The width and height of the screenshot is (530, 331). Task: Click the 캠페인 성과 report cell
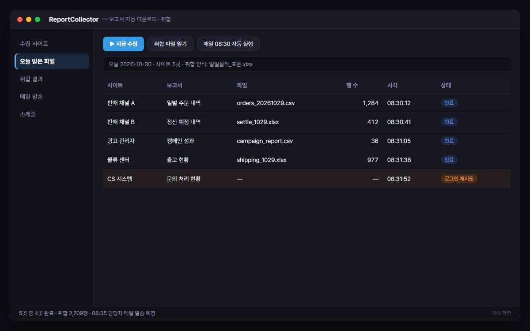coord(180,141)
